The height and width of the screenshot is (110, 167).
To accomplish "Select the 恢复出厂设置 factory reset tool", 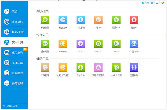I will (x=63, y=68).
